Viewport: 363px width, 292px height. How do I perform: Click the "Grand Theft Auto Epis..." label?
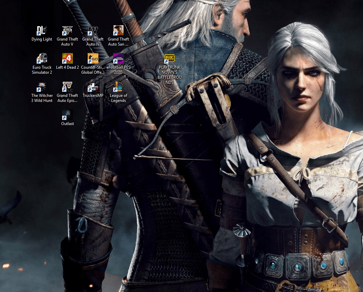coord(67,98)
